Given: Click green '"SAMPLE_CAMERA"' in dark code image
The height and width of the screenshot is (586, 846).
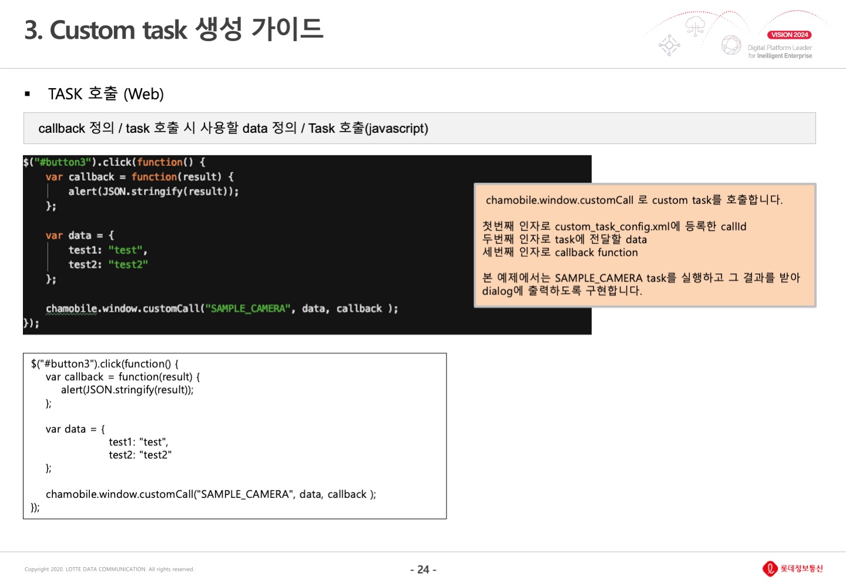Looking at the screenshot, I should pos(248,309).
